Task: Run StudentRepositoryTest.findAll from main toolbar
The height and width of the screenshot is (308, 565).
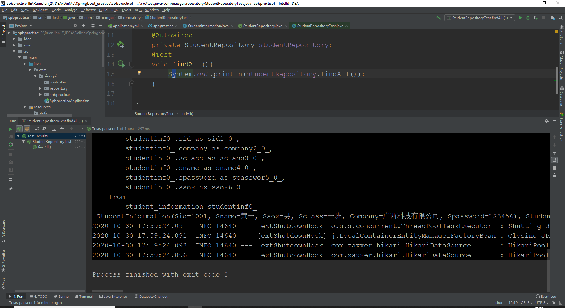Action: click(x=520, y=18)
